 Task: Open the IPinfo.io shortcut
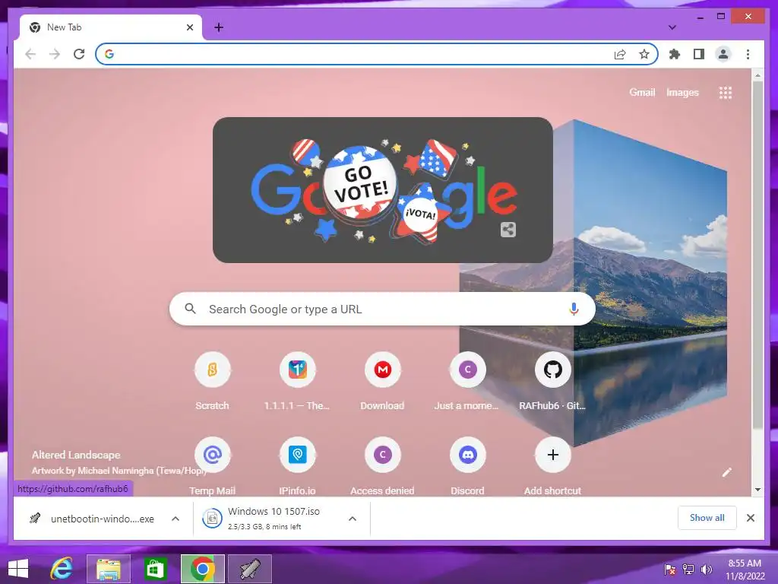coord(297,466)
